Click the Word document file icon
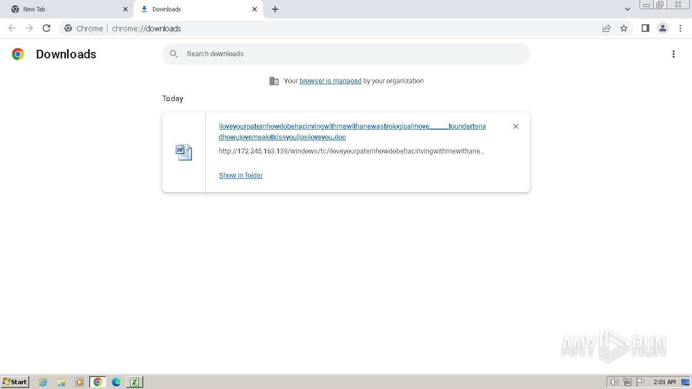692x389 pixels. pyautogui.click(x=184, y=152)
